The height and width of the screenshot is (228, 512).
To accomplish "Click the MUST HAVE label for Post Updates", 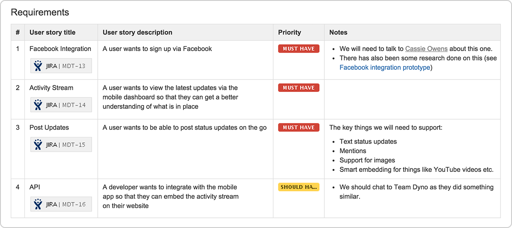I will coord(299,128).
